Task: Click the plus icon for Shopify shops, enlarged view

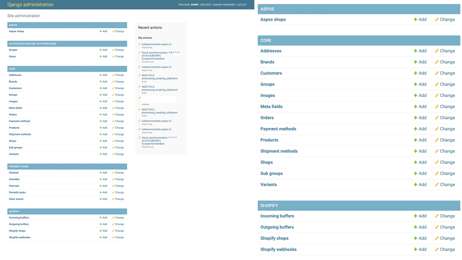Action: tap(415, 238)
